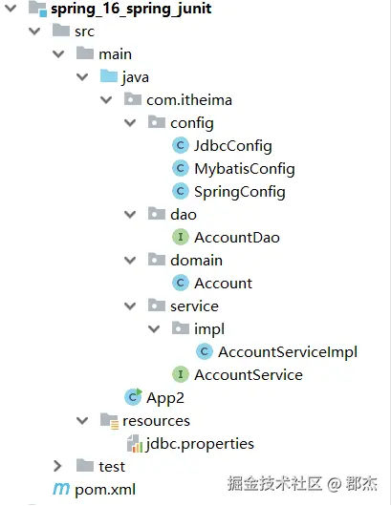Click the blue java source folder icon

point(109,76)
